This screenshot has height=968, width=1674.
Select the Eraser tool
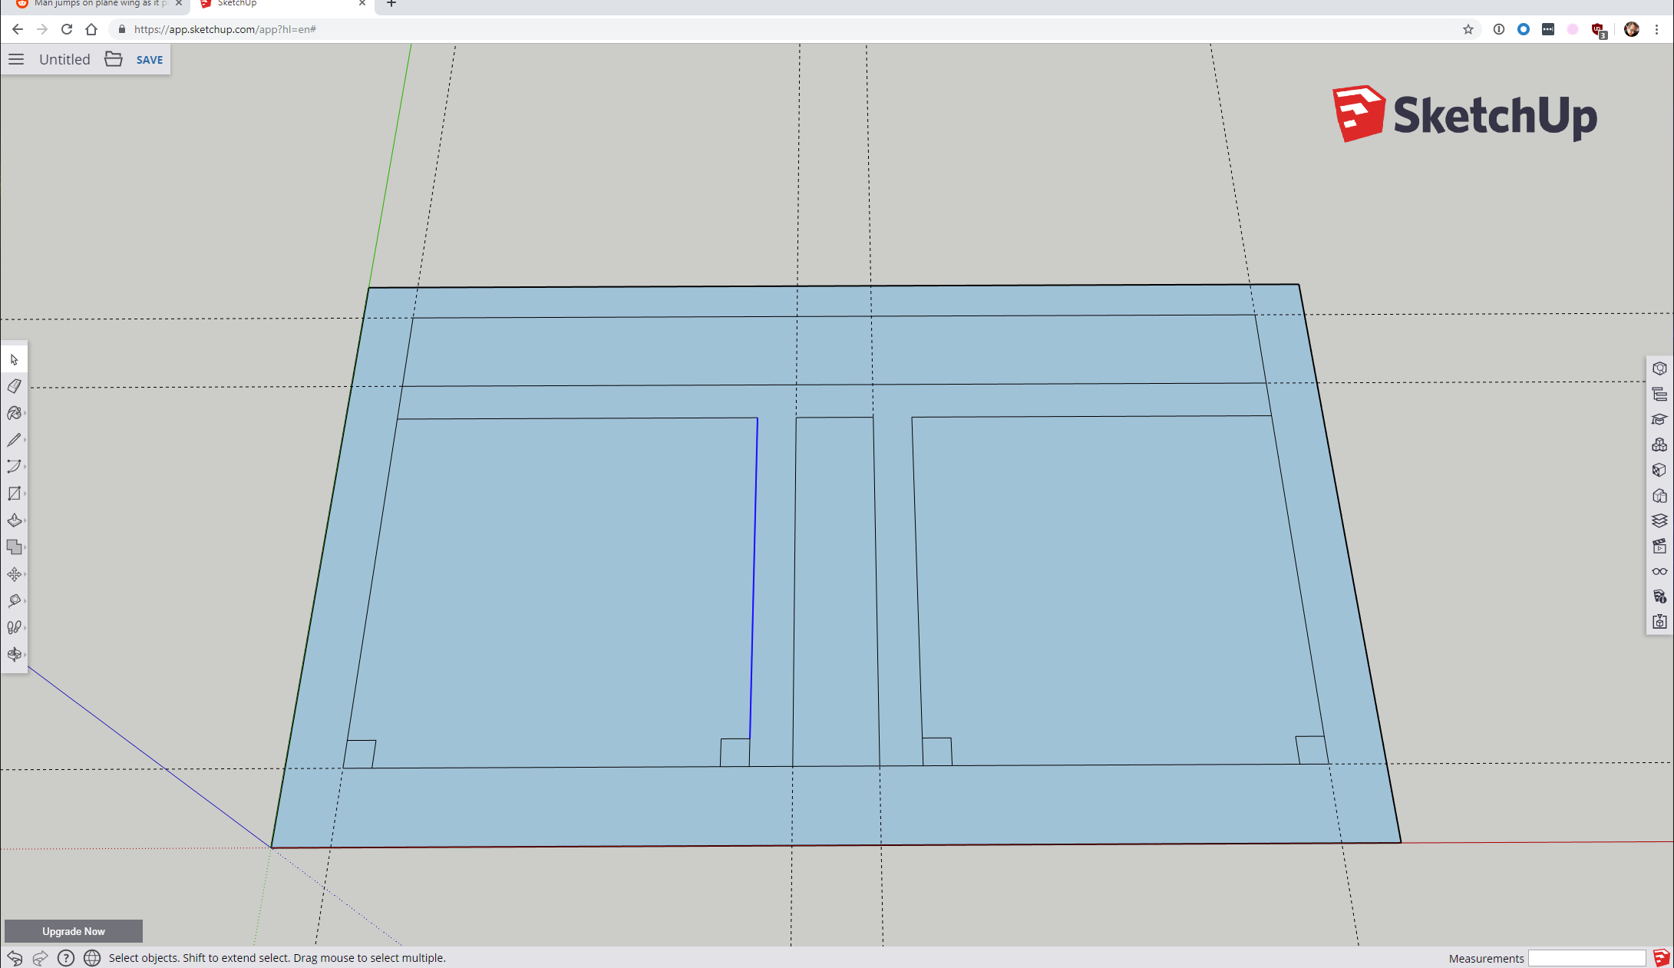(x=14, y=386)
